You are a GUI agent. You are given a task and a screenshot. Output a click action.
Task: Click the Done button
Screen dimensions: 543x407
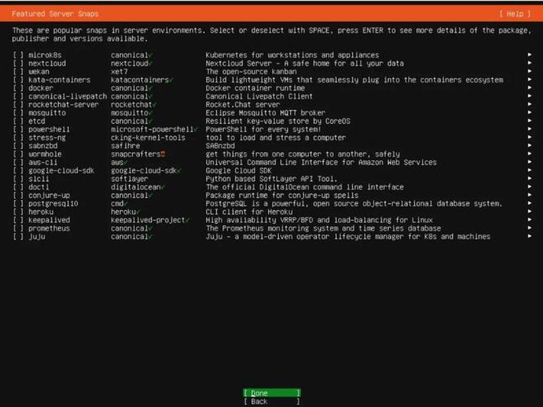point(272,393)
